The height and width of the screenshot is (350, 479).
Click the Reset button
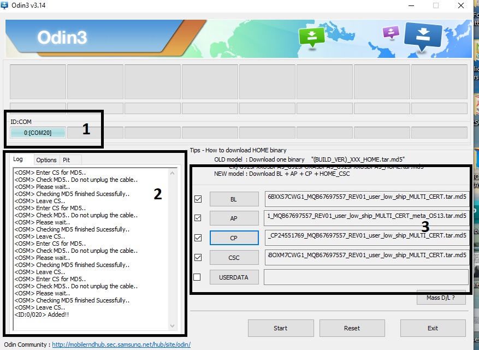(x=352, y=328)
